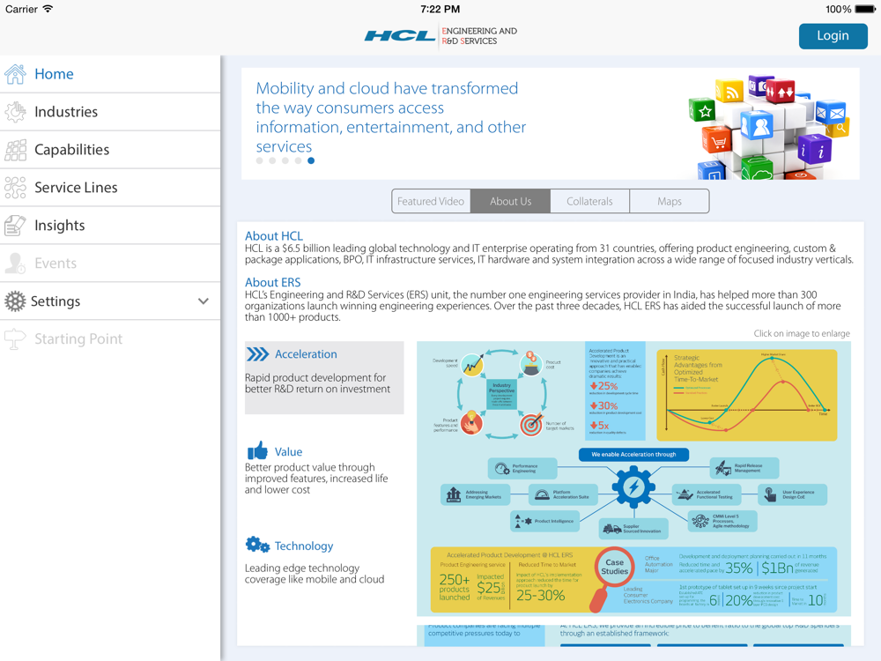The width and height of the screenshot is (881, 661).
Task: Tap We enable Acceleration through label
Action: pyautogui.click(x=633, y=454)
